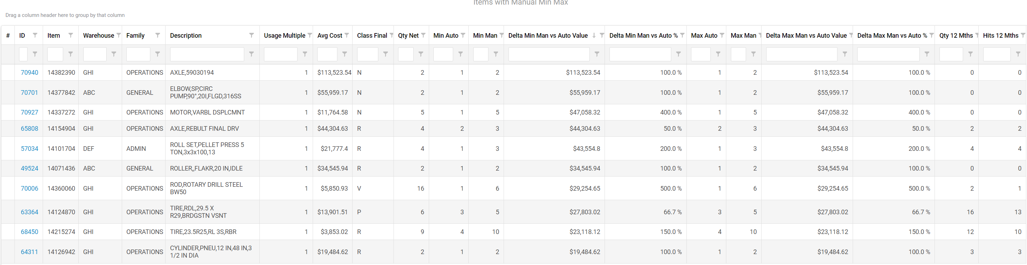Viewport: 1027px width, 265px height.
Task: Open the 63364 ID link
Action: point(30,212)
